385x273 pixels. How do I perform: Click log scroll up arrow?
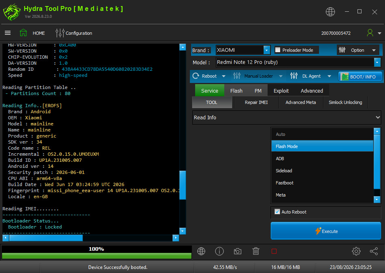tap(183, 47)
